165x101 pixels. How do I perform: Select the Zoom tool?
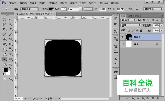pyautogui.click(x=10, y=64)
